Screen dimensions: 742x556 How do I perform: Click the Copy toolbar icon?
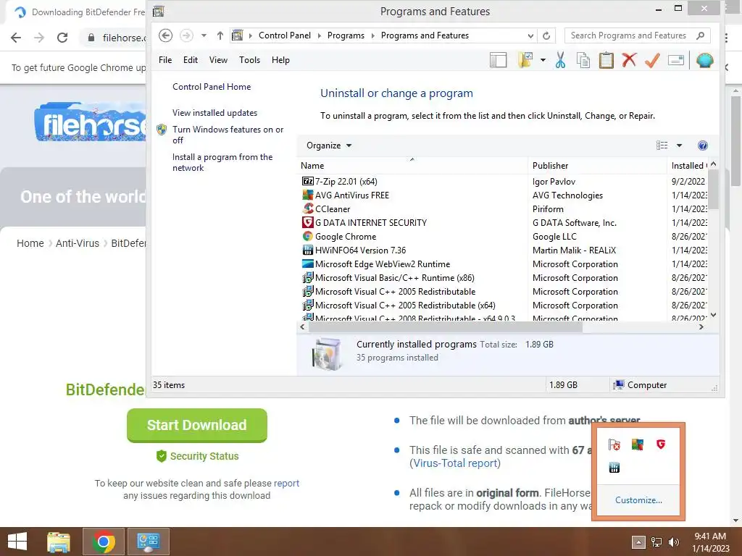tap(583, 61)
